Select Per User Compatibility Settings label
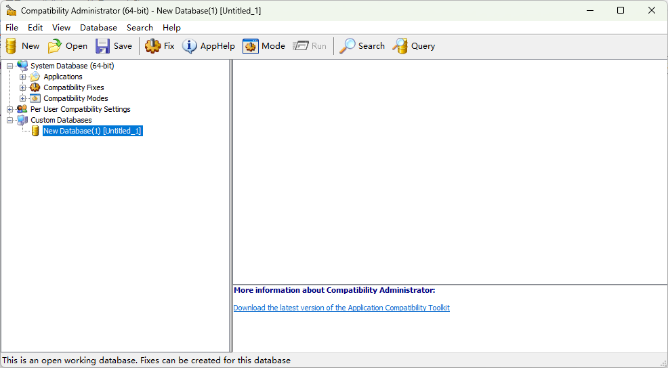 click(x=81, y=109)
